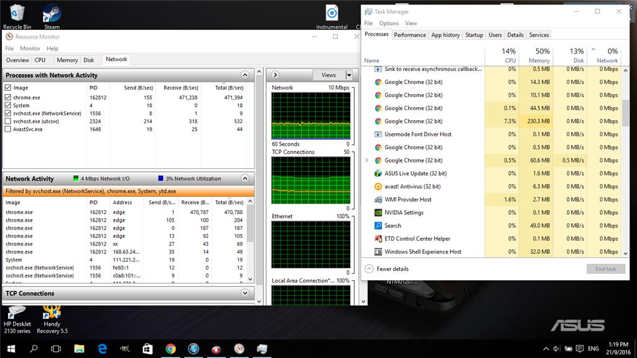Switch to the Performance tab in Task Manager
Viewport: 637px width, 358px height.
(410, 35)
